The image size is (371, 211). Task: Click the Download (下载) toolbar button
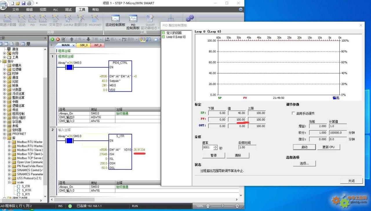click(x=92, y=39)
